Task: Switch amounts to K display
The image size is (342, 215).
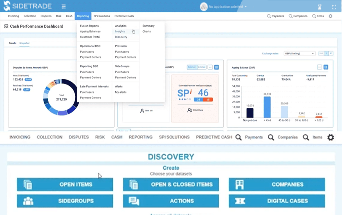Action: click(326, 53)
